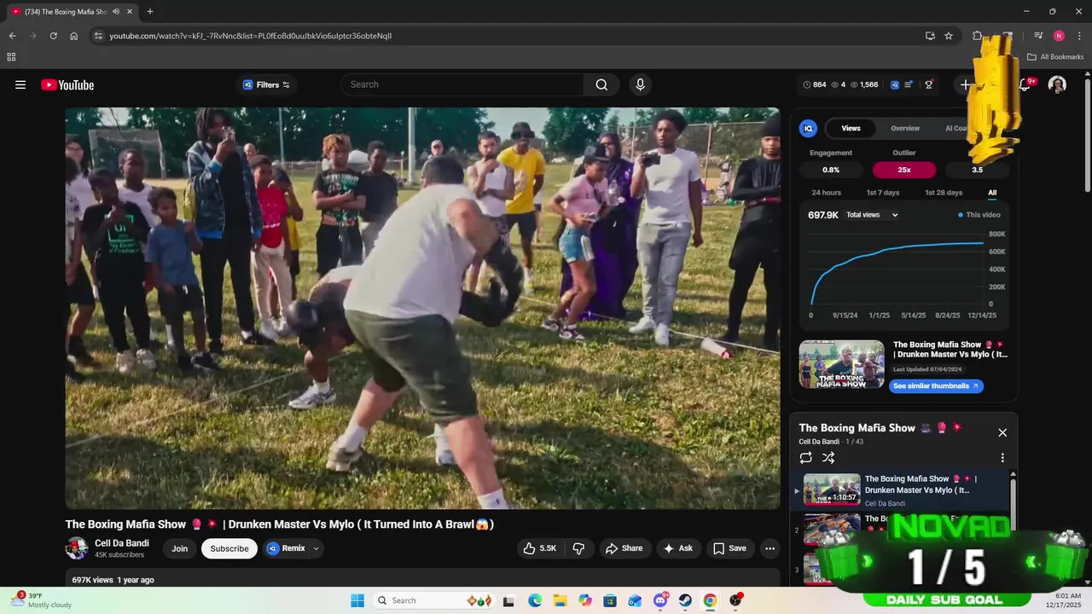This screenshot has width=1092, height=614.
Task: Go to the YouTube home logo
Action: [x=67, y=84]
